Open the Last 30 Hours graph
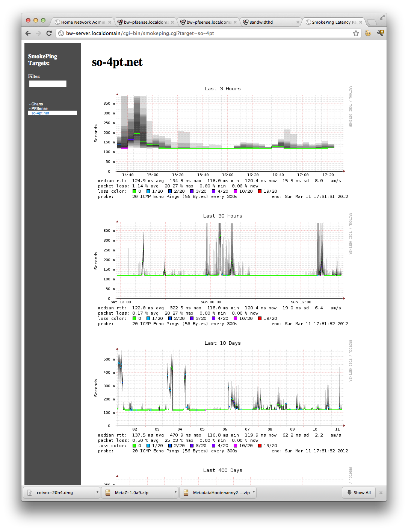Image resolution: width=408 pixels, height=531 pixels. pyautogui.click(x=222, y=260)
